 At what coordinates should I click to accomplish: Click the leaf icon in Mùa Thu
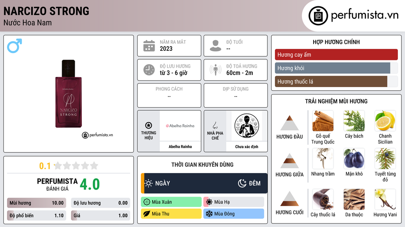pyautogui.click(x=147, y=214)
